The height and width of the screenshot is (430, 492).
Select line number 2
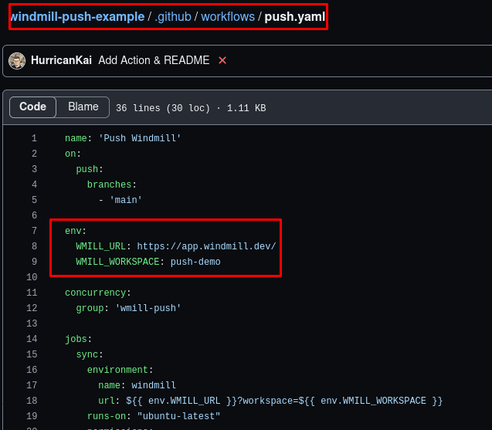coord(34,154)
